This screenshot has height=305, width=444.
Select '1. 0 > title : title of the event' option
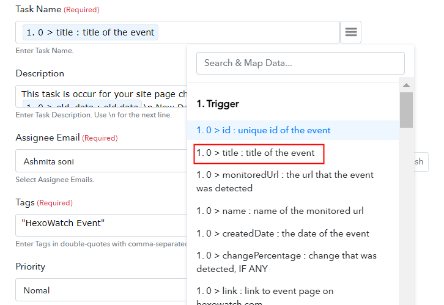point(259,154)
